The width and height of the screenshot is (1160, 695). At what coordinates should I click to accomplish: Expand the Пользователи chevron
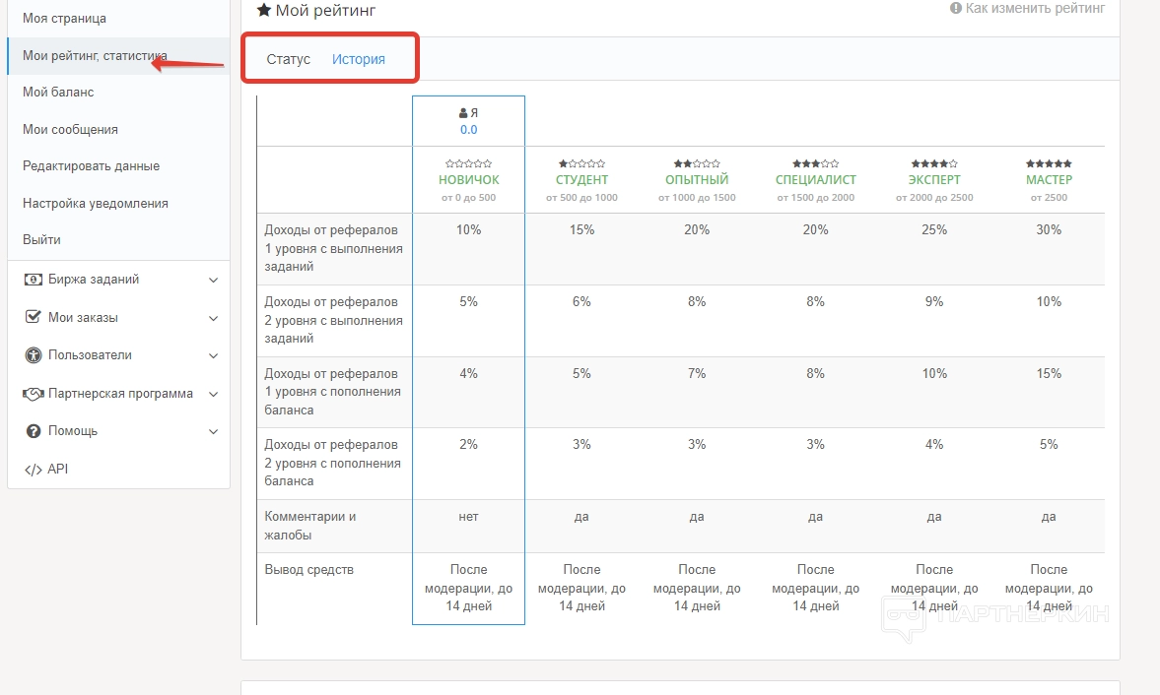pyautogui.click(x=214, y=356)
